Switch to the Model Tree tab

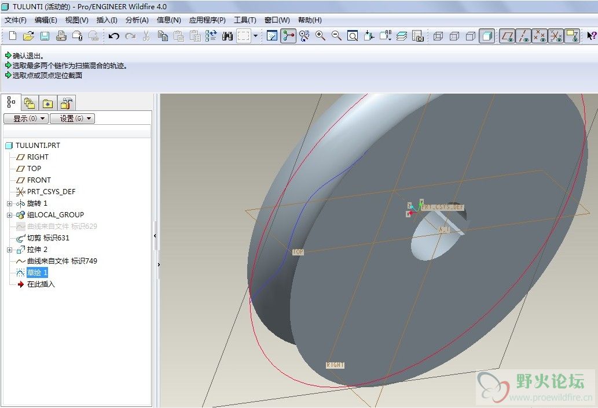[12, 102]
